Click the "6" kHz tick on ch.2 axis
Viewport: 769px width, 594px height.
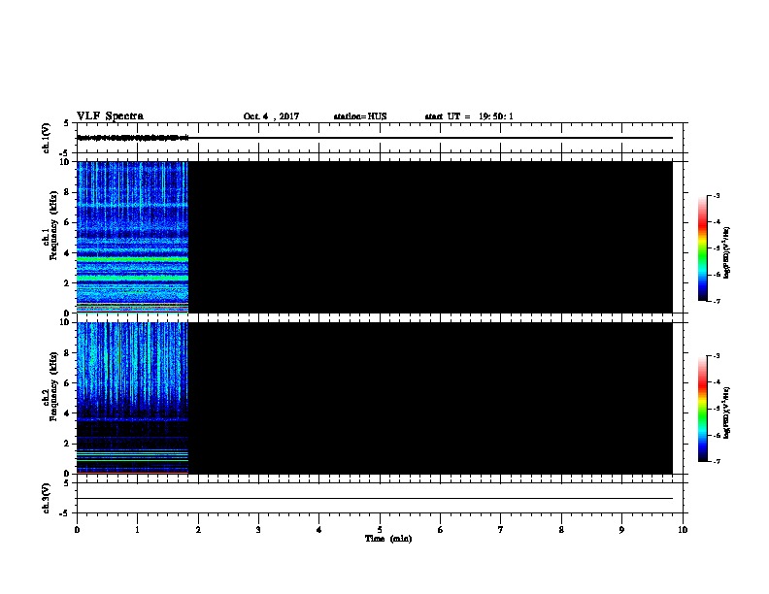click(x=67, y=383)
